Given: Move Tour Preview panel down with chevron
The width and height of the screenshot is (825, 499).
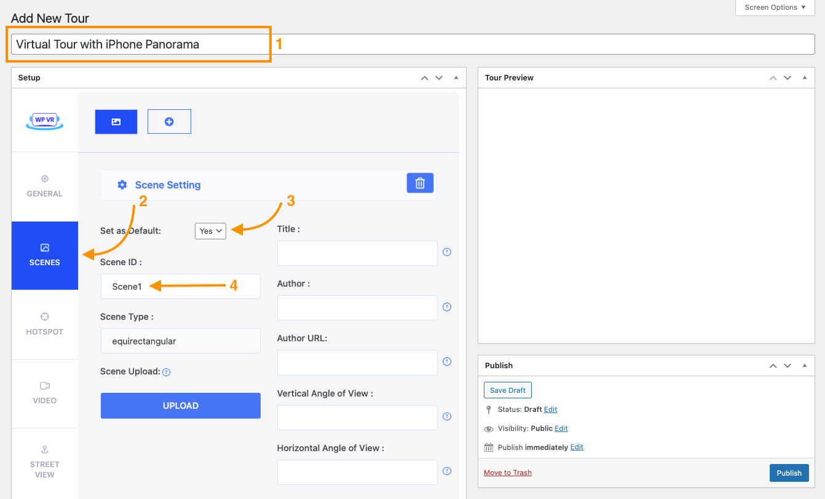Looking at the screenshot, I should click(787, 78).
